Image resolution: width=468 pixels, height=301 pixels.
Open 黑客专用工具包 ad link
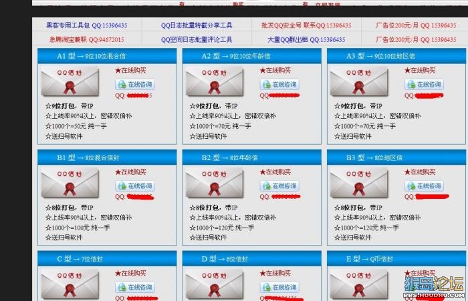tap(87, 25)
